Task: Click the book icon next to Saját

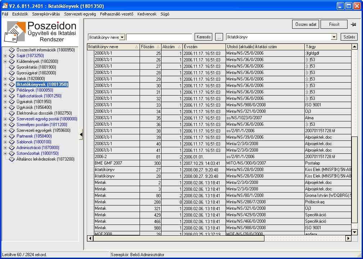Action: click(x=12, y=56)
